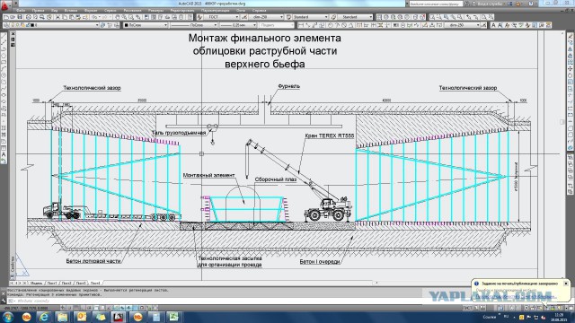Viewport: 575px width, 323px height.
Task: Open the Вставка menu
Action: coord(71,11)
